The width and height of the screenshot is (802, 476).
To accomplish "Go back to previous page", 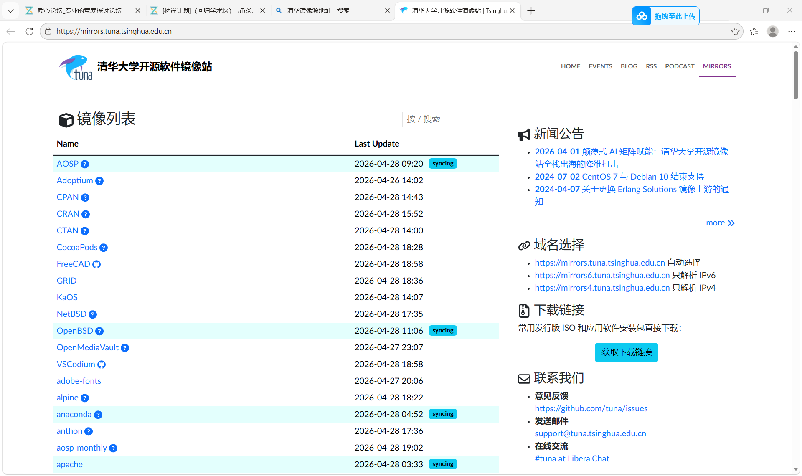I will click(11, 32).
